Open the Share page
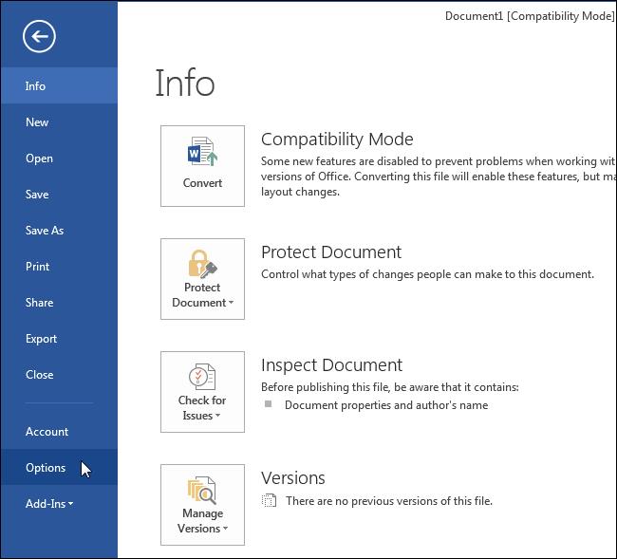The image size is (617, 559). (x=59, y=303)
